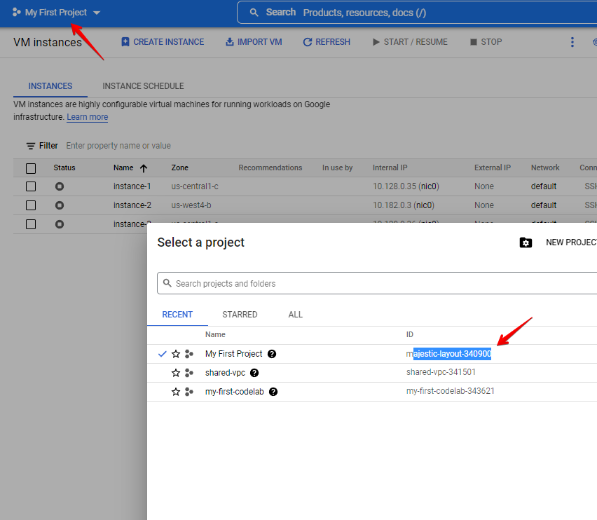Select the instance-1 checkbox
This screenshot has width=597, height=520.
click(31, 186)
